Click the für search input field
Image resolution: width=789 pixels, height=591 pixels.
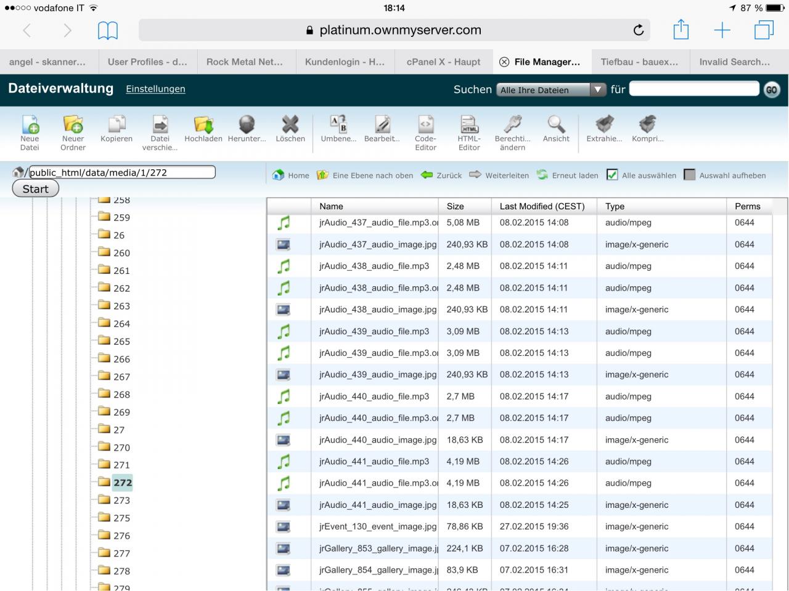pyautogui.click(x=694, y=89)
